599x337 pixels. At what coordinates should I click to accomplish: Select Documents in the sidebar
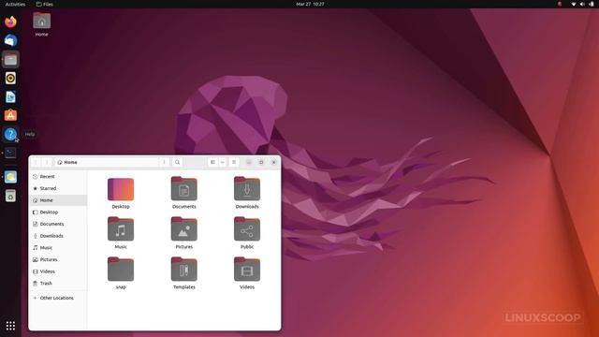(x=58, y=224)
